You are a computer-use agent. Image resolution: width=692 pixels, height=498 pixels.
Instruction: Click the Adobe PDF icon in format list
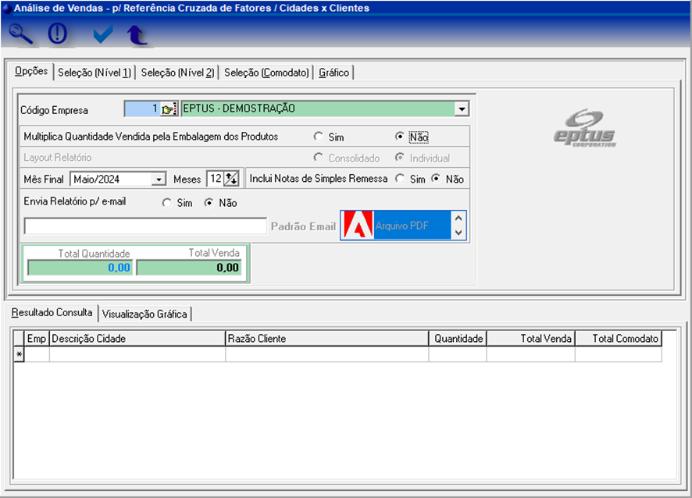click(357, 226)
